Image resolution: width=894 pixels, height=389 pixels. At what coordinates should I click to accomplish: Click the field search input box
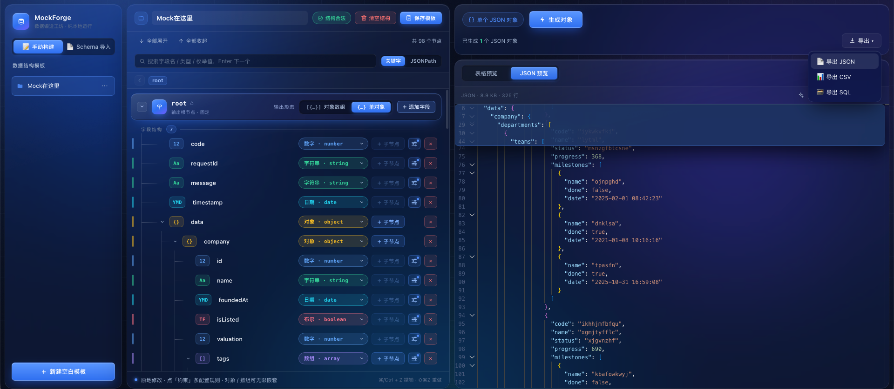point(256,61)
